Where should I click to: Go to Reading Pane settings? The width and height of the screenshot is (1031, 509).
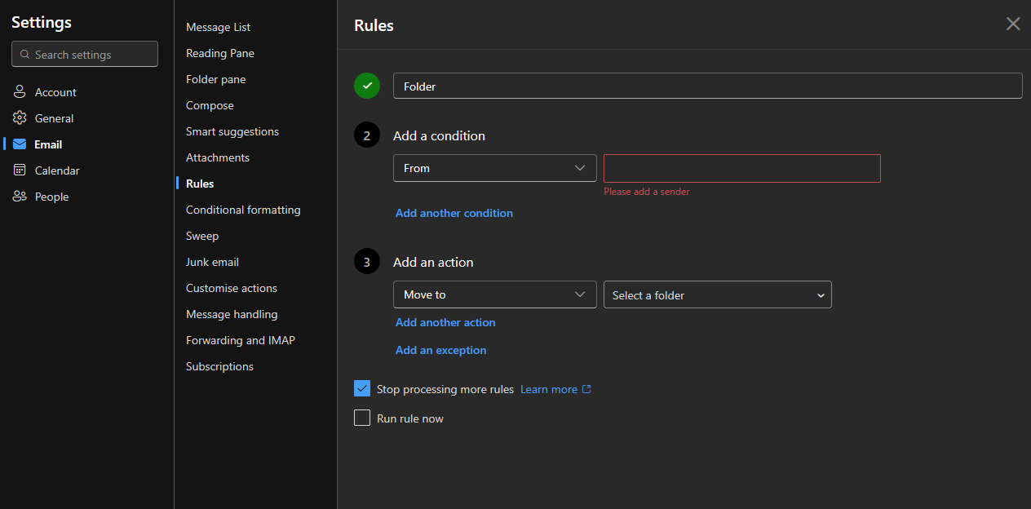click(220, 53)
